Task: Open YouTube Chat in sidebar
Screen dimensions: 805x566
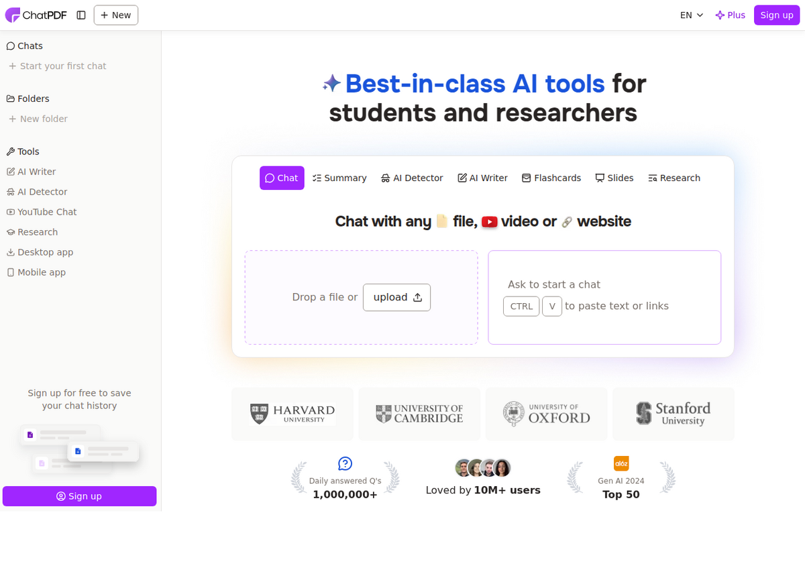Action: click(42, 212)
